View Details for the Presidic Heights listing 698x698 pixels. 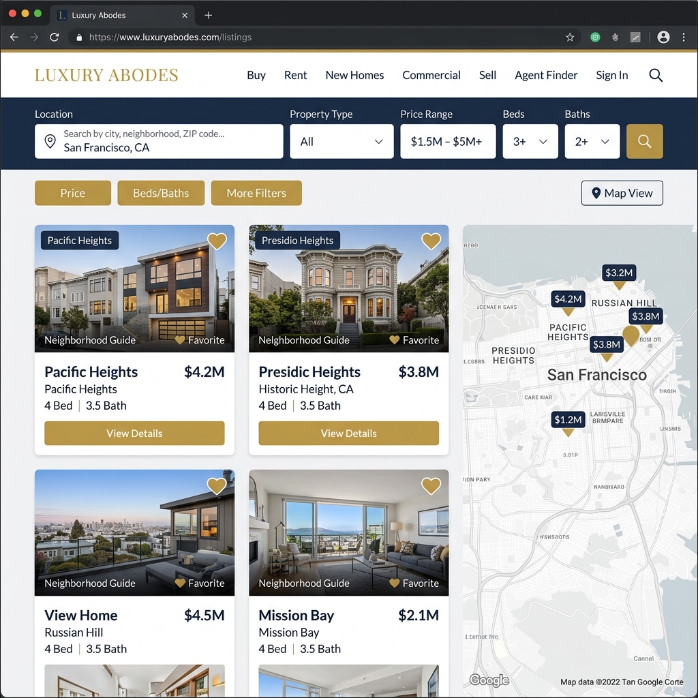pyautogui.click(x=348, y=433)
